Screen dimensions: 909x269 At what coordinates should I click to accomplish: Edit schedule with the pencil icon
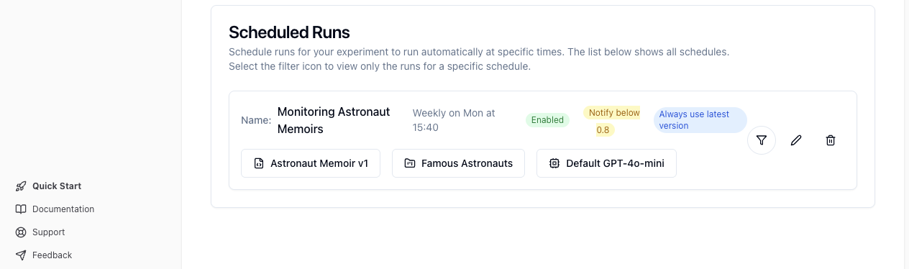coord(796,140)
